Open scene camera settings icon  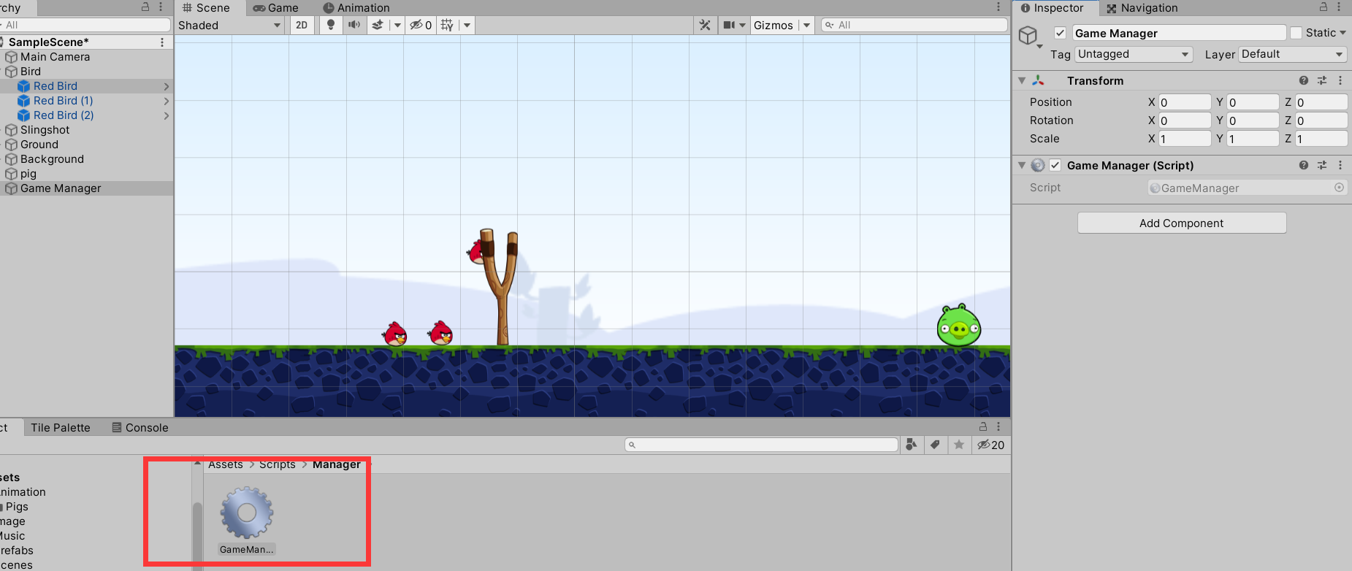[x=730, y=25]
